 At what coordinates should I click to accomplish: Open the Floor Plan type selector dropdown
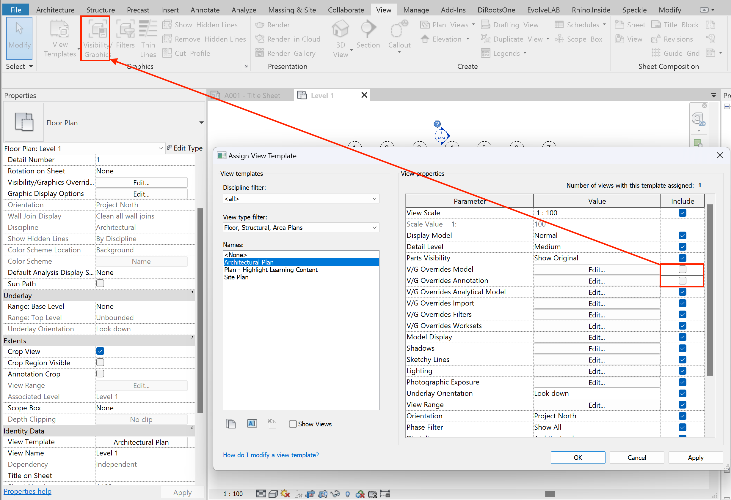click(201, 123)
